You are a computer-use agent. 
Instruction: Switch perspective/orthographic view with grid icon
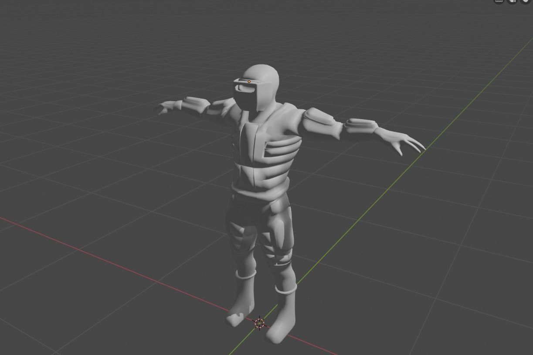click(499, 1)
